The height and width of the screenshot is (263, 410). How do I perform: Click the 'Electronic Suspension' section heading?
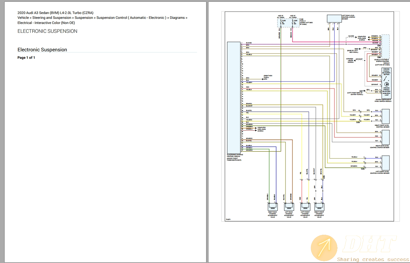42,50
